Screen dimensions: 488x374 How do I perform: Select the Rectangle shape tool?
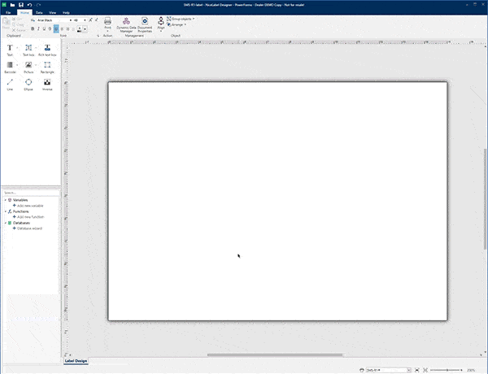47,67
